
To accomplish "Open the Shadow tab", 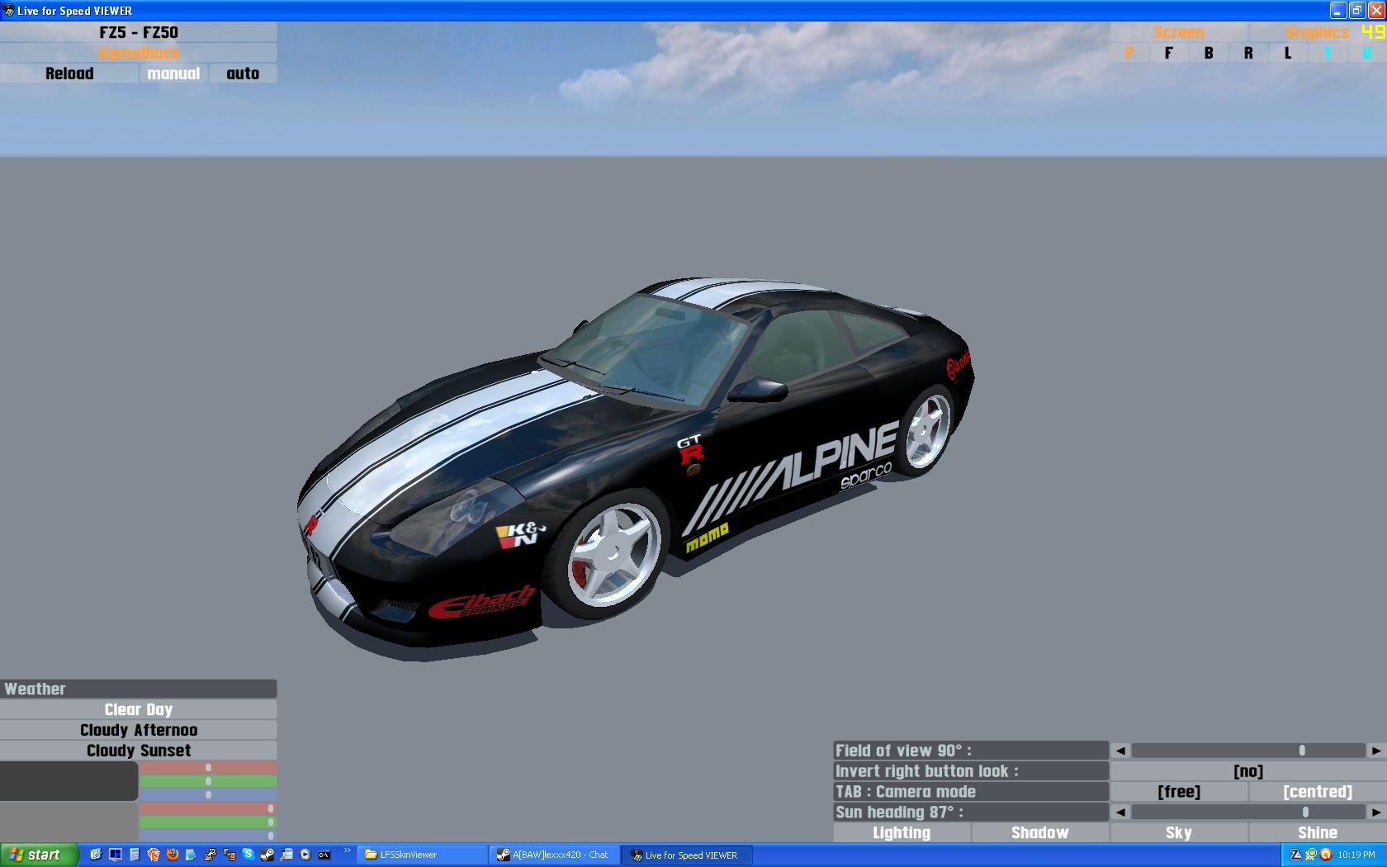I will [1040, 833].
